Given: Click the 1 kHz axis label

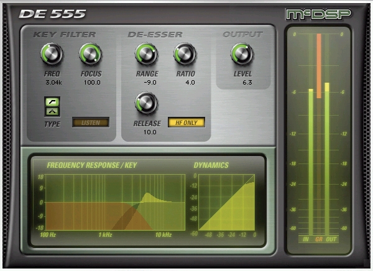Looking at the screenshot, I should 105,235.
